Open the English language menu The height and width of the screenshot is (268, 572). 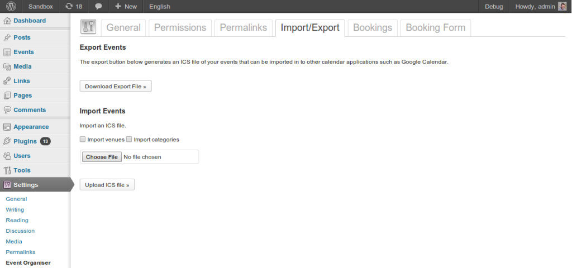[x=159, y=7]
